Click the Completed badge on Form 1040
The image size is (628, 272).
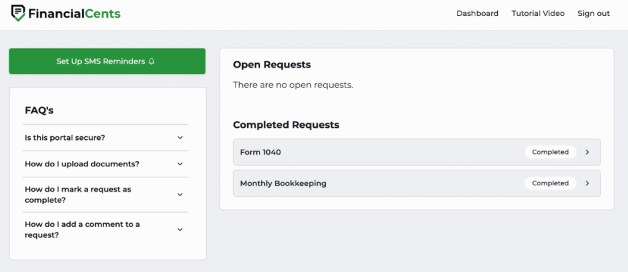(550, 152)
